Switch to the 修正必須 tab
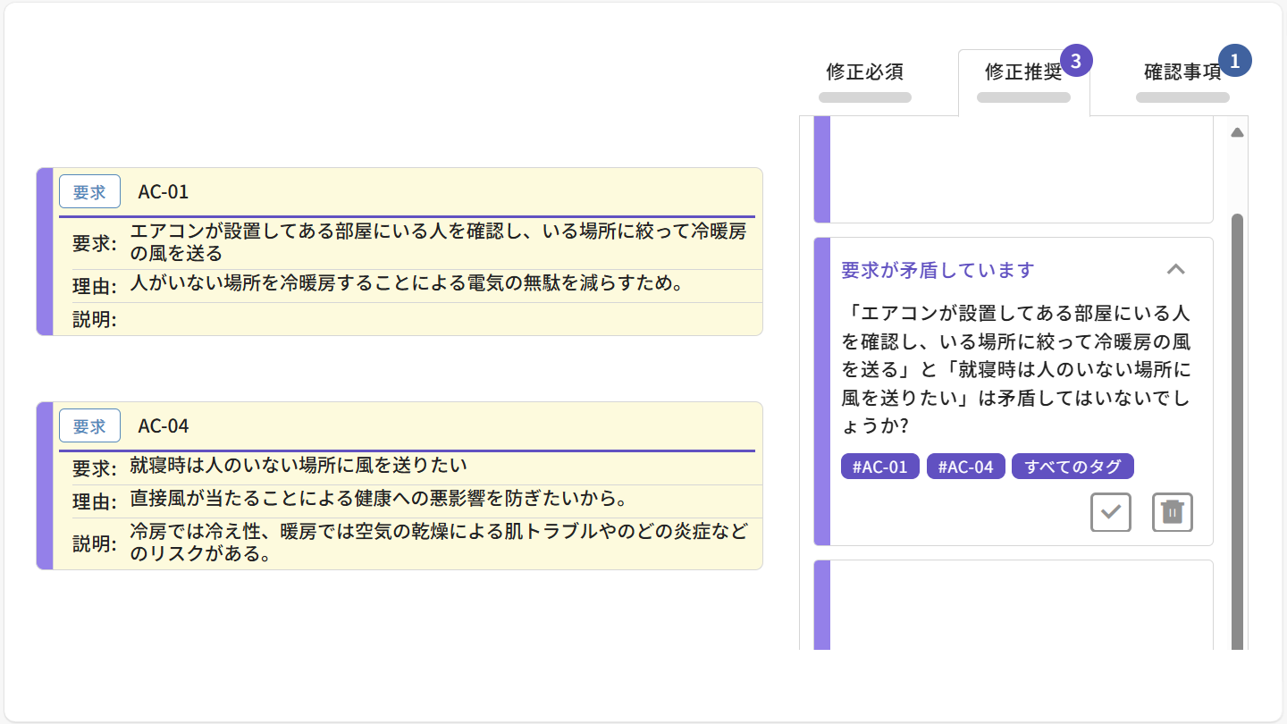Screen dimensions: 1287x724 (x=864, y=73)
